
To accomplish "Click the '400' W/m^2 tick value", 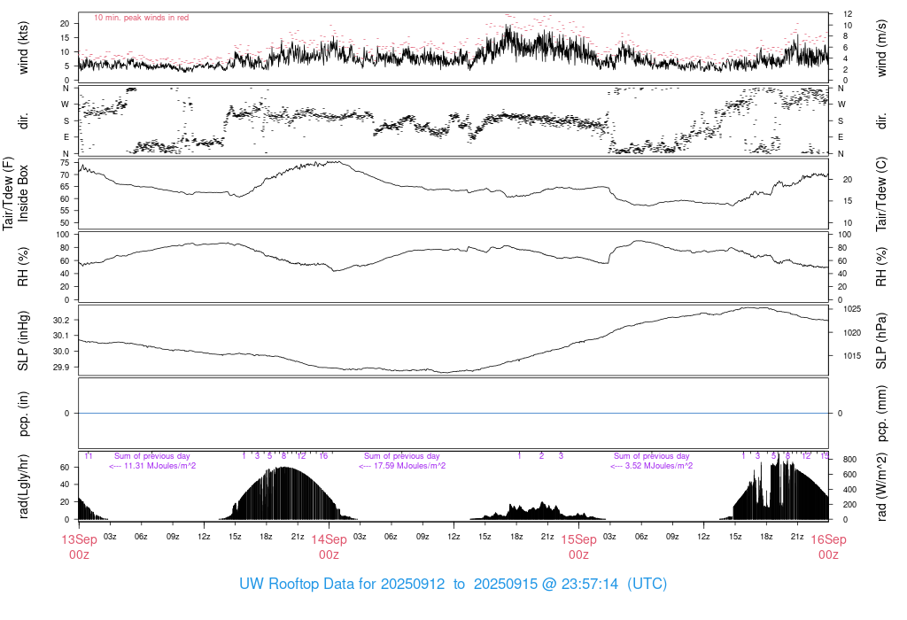I will (849, 489).
